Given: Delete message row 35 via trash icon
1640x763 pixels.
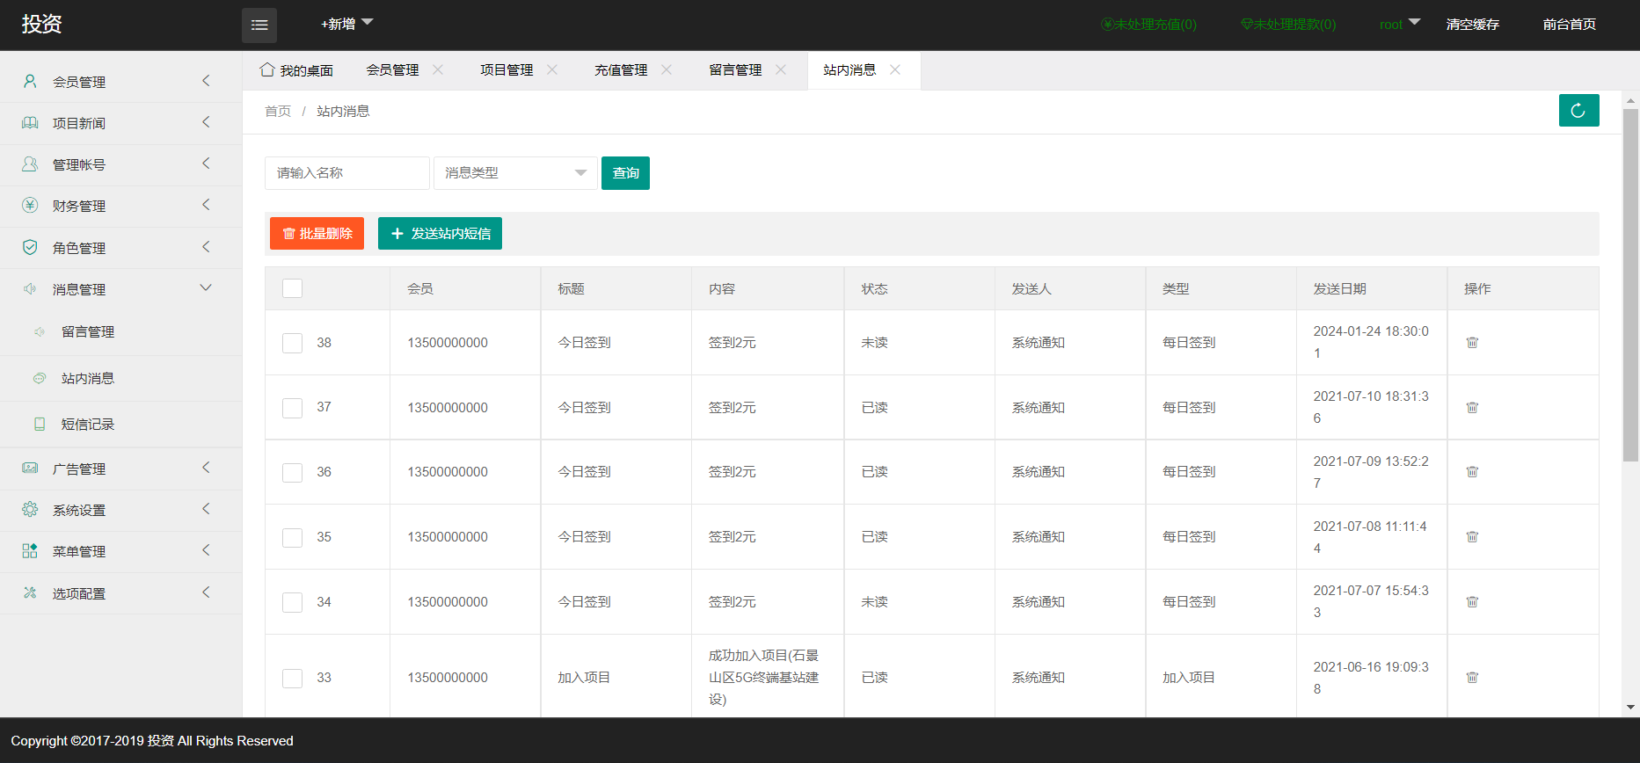Looking at the screenshot, I should [1472, 536].
